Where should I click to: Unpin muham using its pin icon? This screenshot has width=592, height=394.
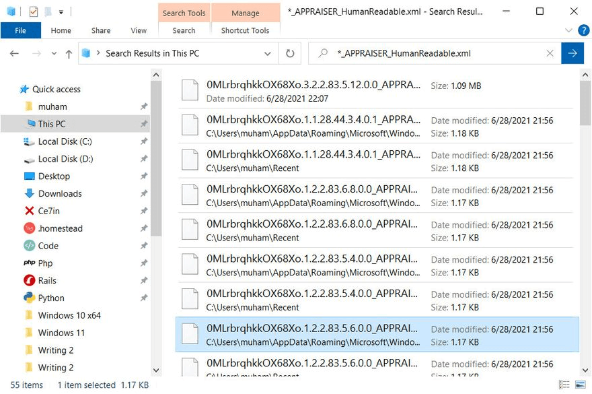pyautogui.click(x=144, y=106)
